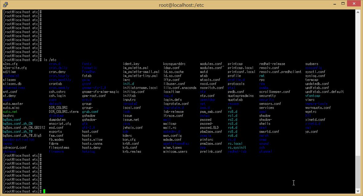Screen dimensions: 363x196
Task: Click the scrollbar down arrow
Action: (358, 191)
